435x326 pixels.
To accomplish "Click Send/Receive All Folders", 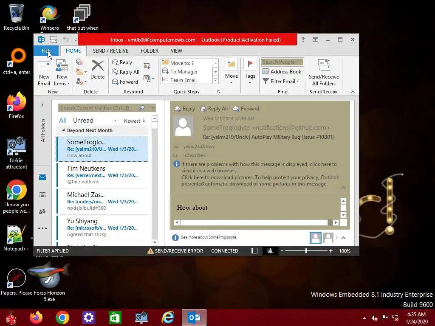I will click(324, 73).
